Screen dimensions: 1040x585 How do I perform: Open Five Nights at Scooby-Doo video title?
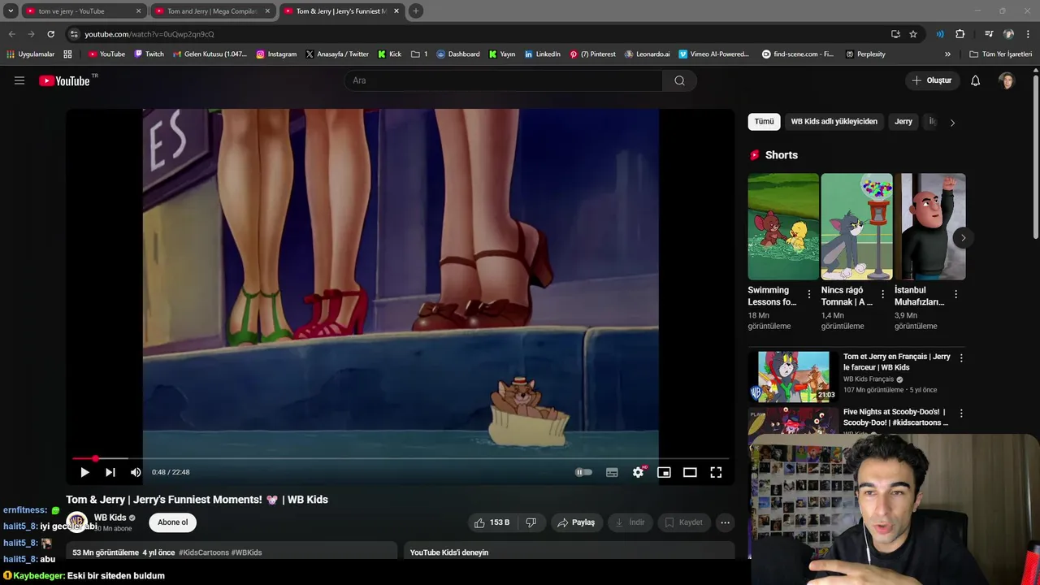click(895, 418)
